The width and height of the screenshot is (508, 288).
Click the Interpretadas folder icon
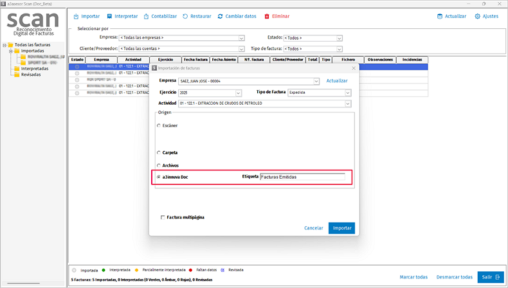[17, 69]
